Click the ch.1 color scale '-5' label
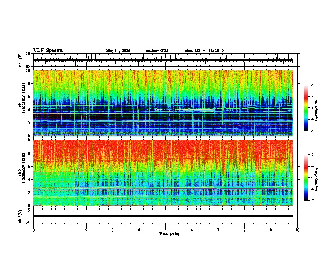335x258 pixels. (x=312, y=108)
